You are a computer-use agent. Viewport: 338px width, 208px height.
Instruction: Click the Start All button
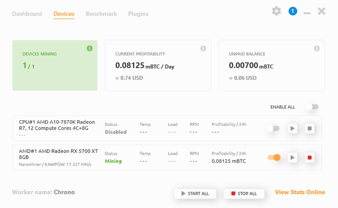tap(195, 194)
